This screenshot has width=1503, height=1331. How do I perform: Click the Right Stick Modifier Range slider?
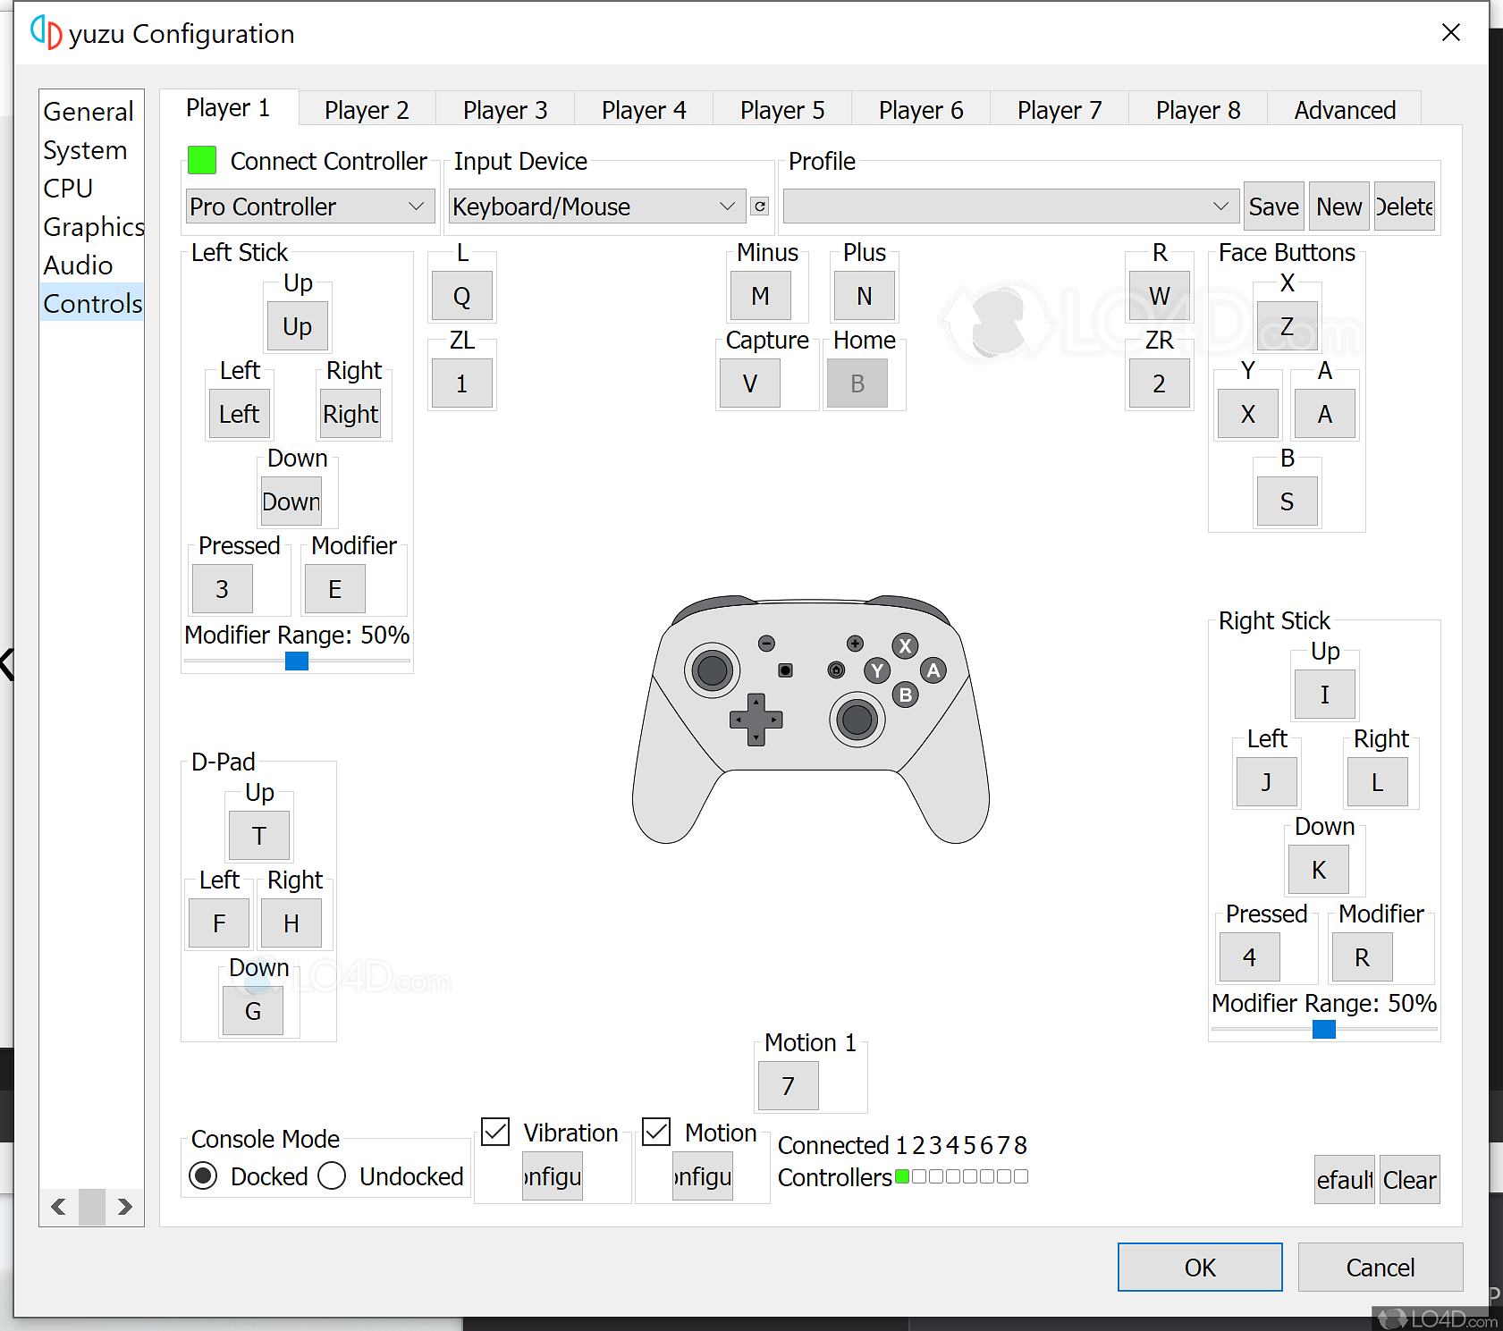[1324, 1029]
